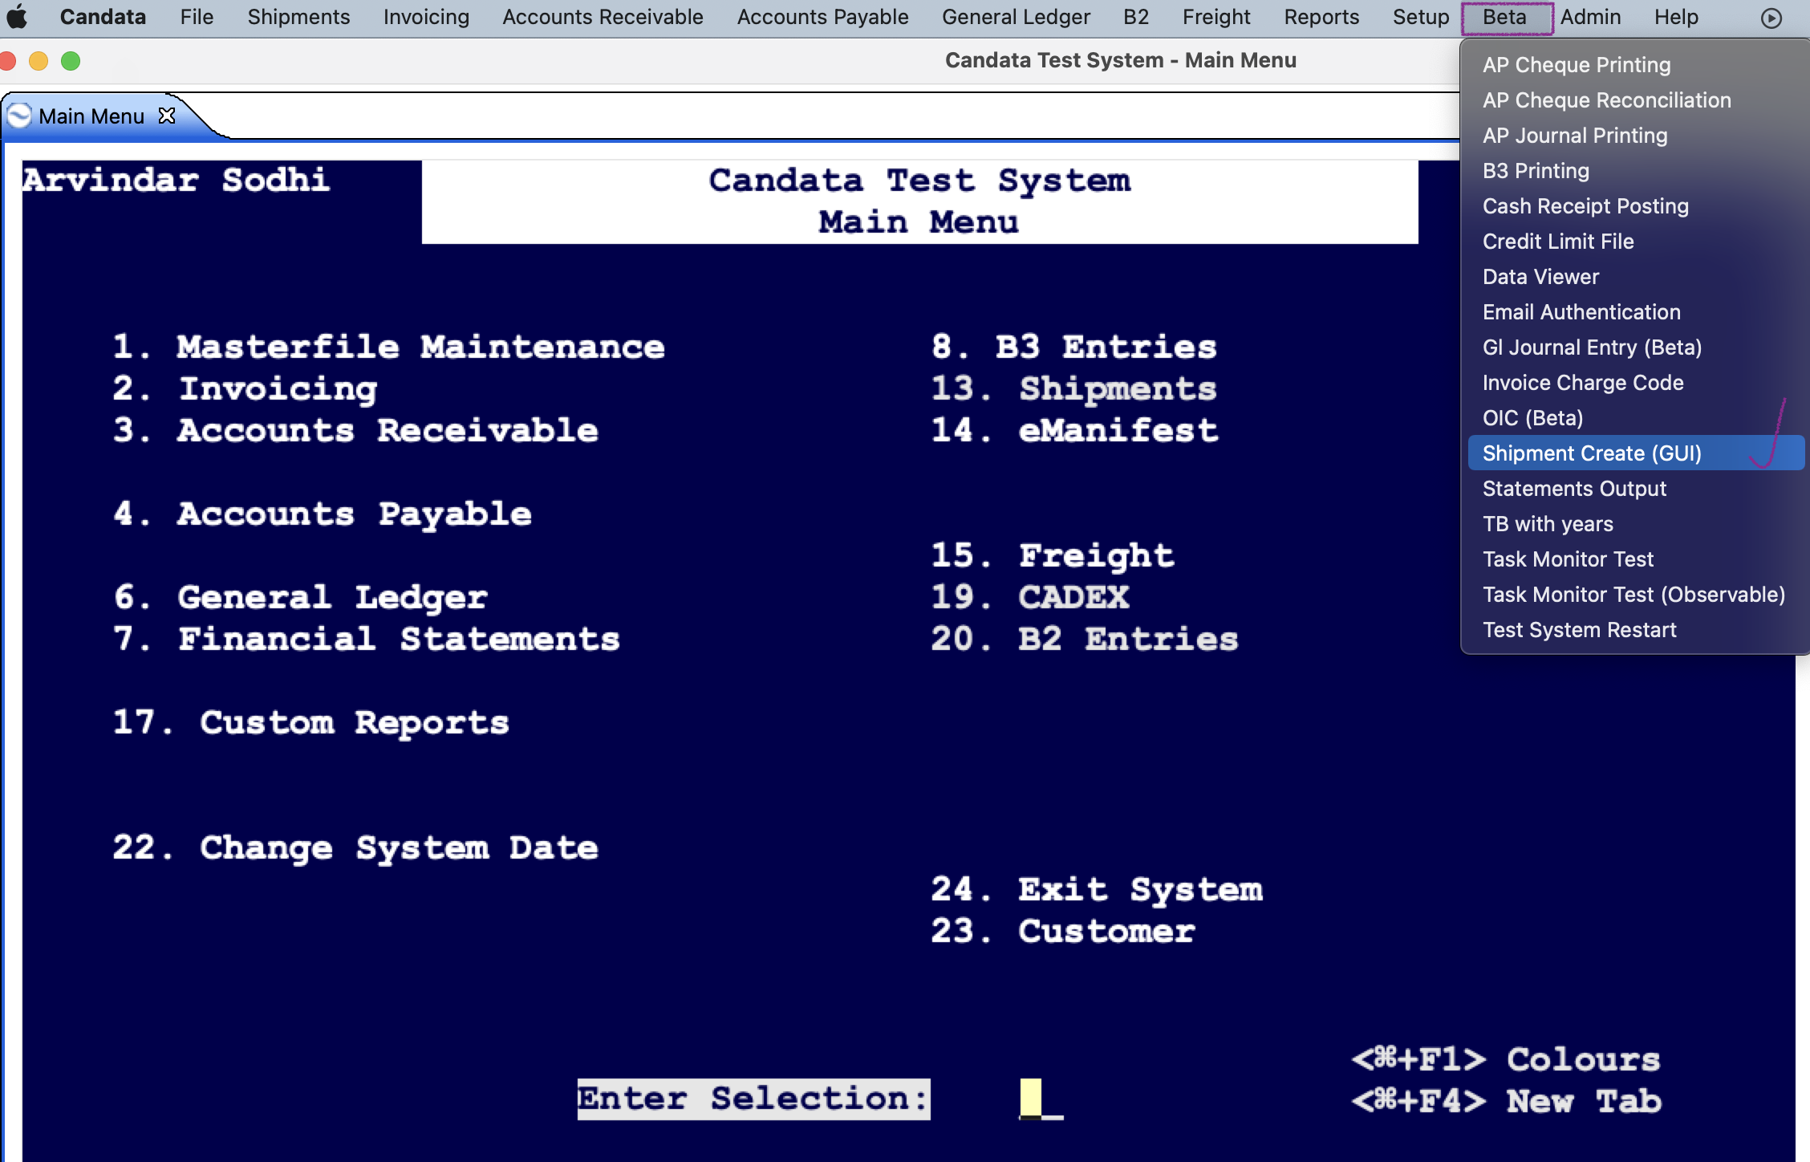The height and width of the screenshot is (1162, 1810).
Task: Click the play circle icon in menu bar
Action: pyautogui.click(x=1771, y=18)
